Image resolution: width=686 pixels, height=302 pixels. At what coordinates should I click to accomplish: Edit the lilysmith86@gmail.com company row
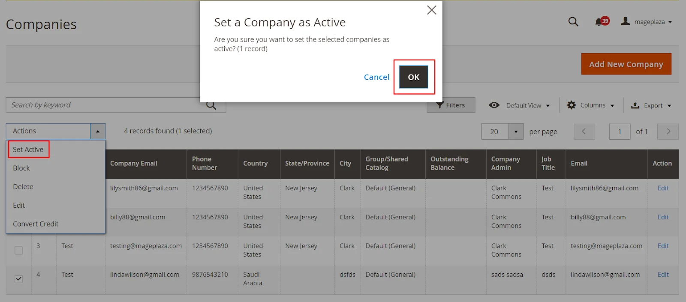click(663, 188)
